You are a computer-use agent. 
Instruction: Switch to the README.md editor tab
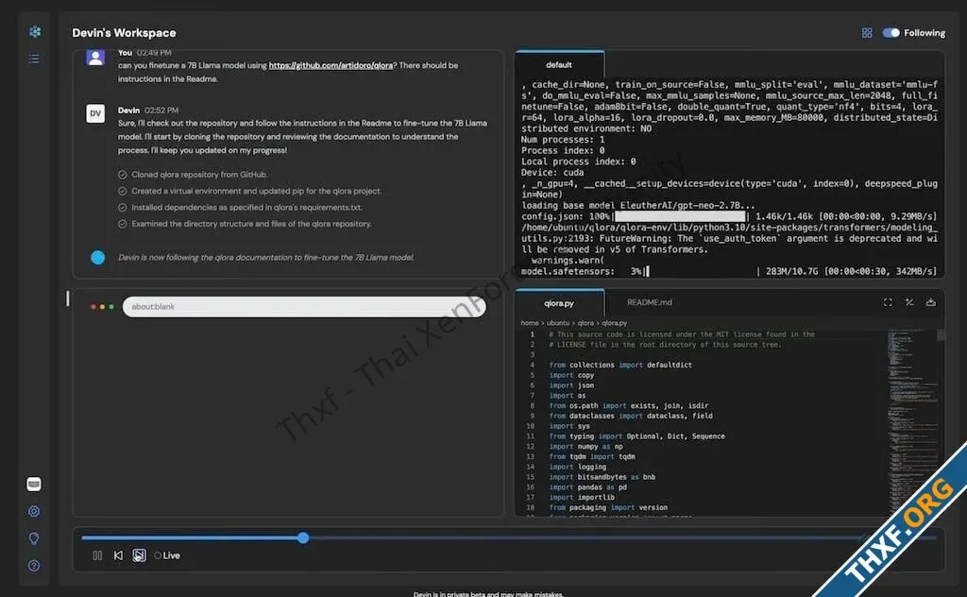click(650, 302)
